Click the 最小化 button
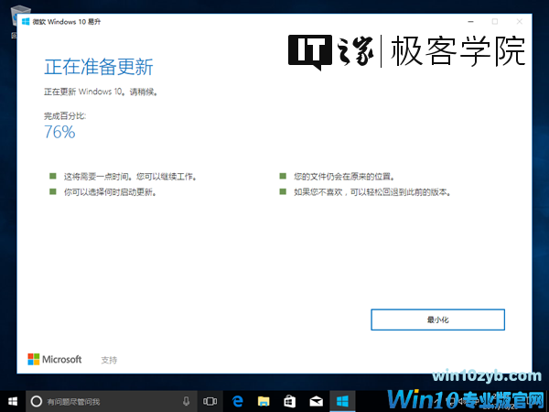 click(x=437, y=320)
